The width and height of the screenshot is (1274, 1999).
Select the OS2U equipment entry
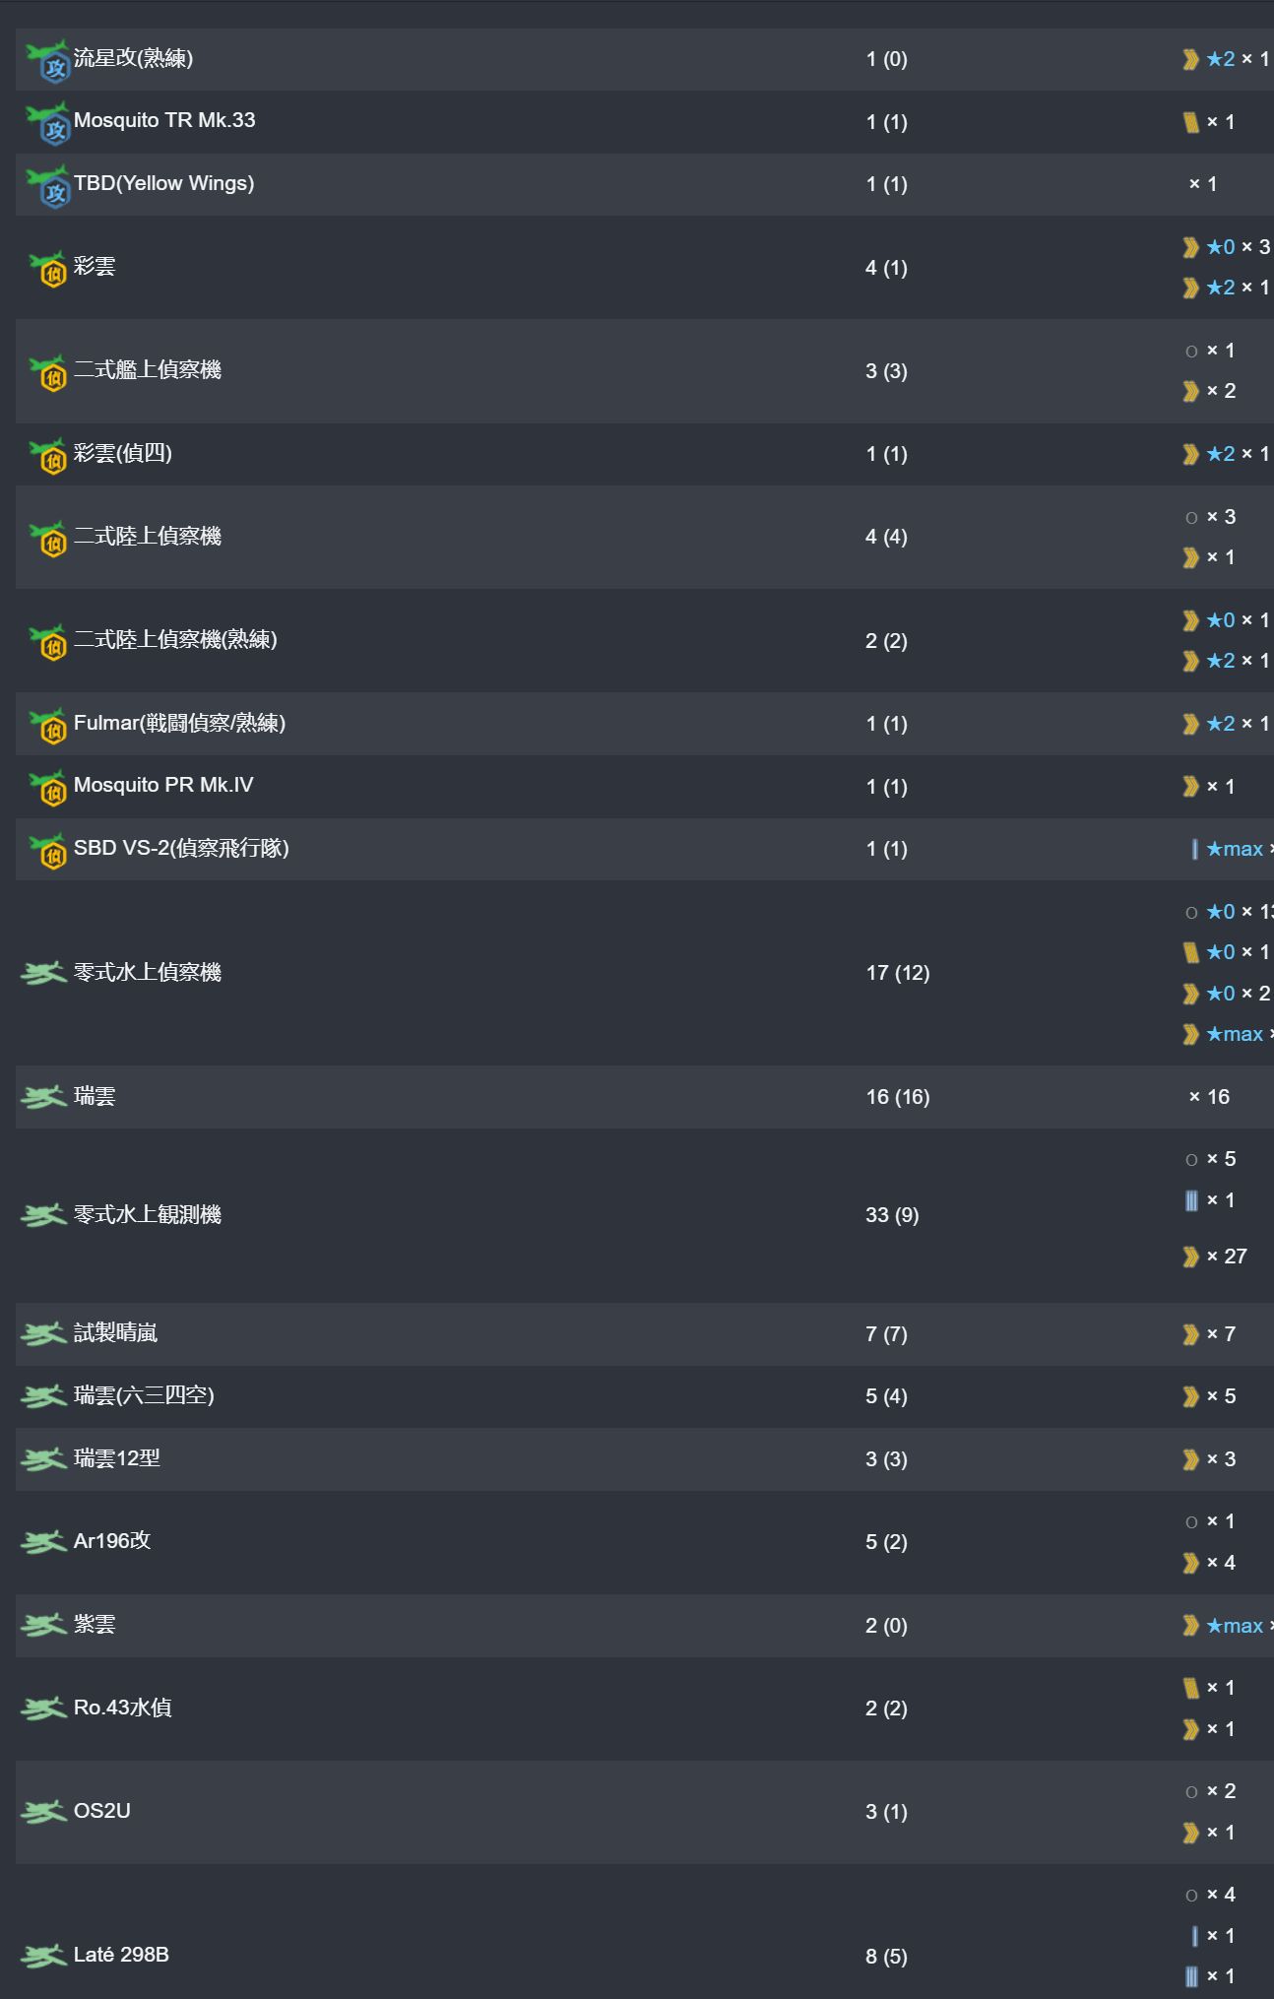coord(644,1812)
